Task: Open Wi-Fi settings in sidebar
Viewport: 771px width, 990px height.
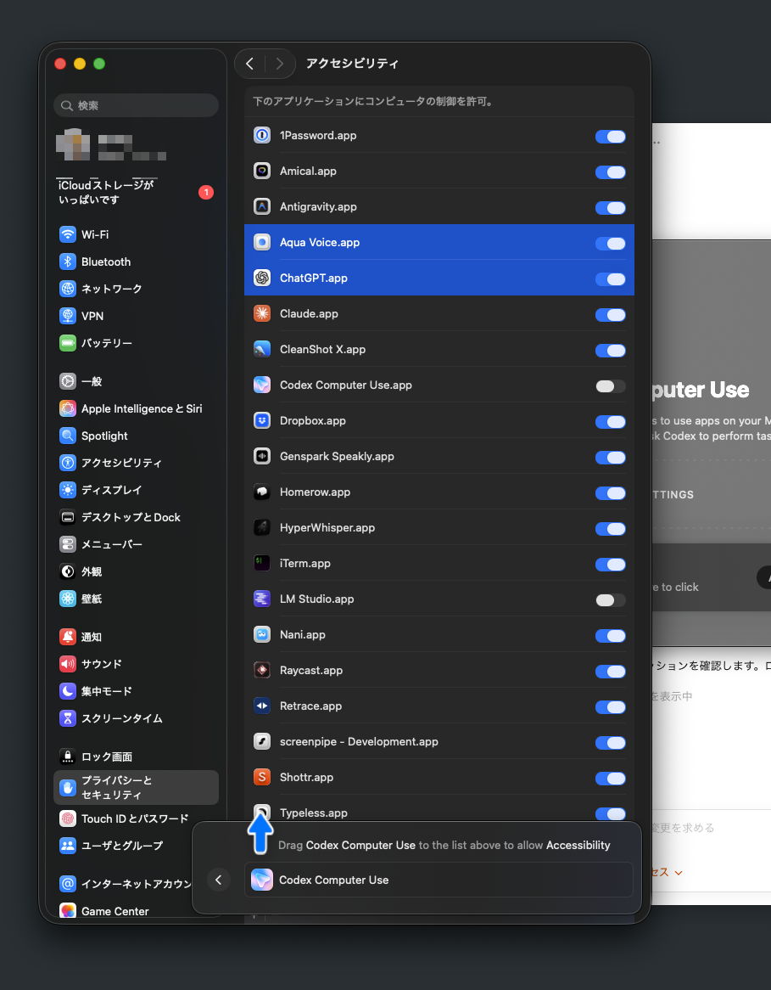Action: point(95,234)
